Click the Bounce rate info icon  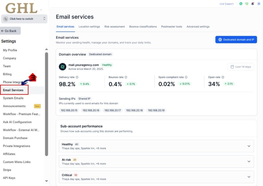(x=126, y=77)
